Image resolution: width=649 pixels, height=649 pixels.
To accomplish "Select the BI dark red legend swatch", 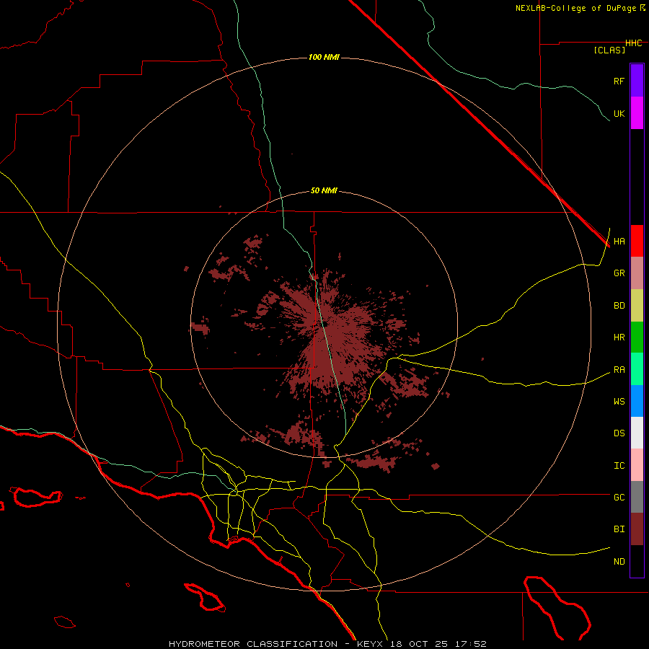I will click(637, 529).
